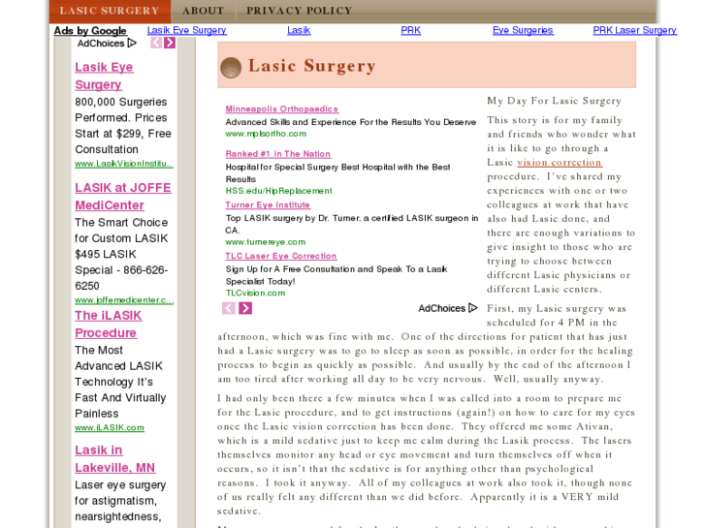The image size is (705, 528).
Task: Click 'Fast And Virtually Painless' ad text
Action: click(120, 406)
